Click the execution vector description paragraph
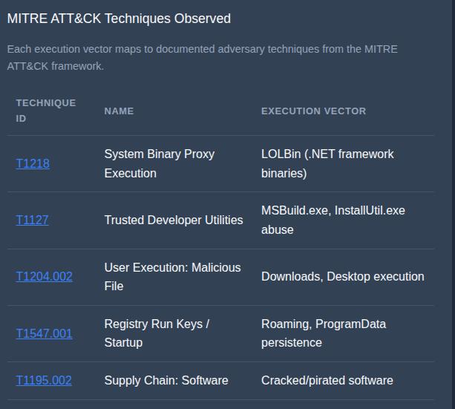455x409 pixels. coord(202,57)
